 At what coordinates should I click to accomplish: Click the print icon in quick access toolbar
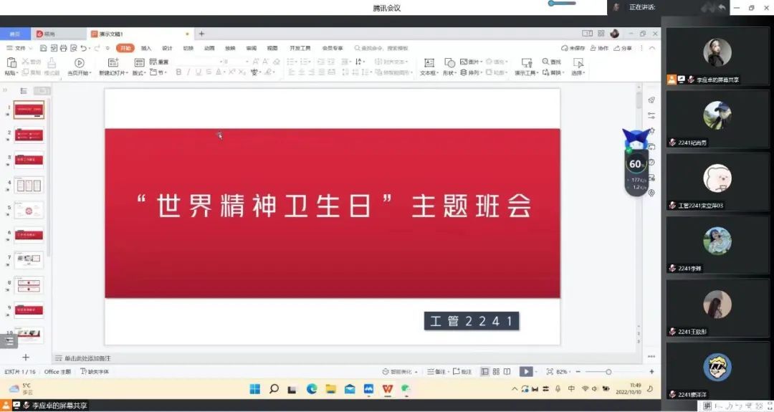click(64, 48)
